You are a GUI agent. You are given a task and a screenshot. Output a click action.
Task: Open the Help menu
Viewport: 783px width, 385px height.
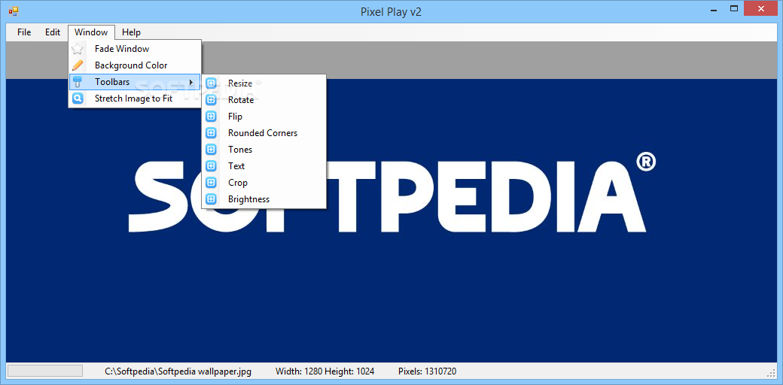(131, 32)
